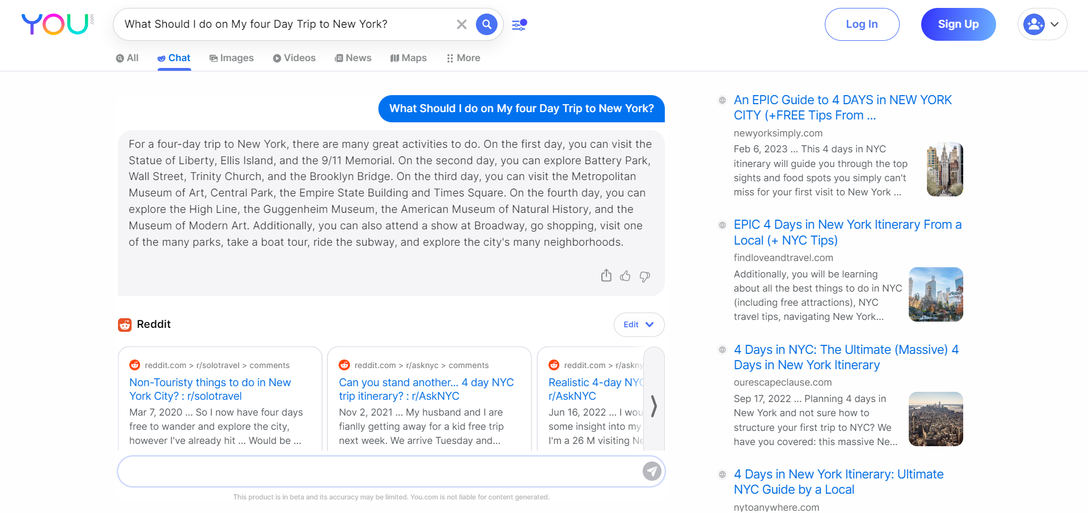The image size is (1088, 513).
Task: Thumbs down the chat answer
Action: (645, 276)
